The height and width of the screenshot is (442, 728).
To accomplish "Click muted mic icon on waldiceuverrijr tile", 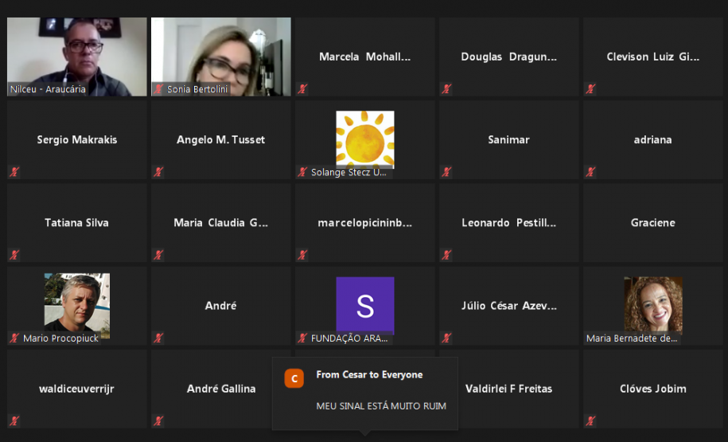I will 14,421.
